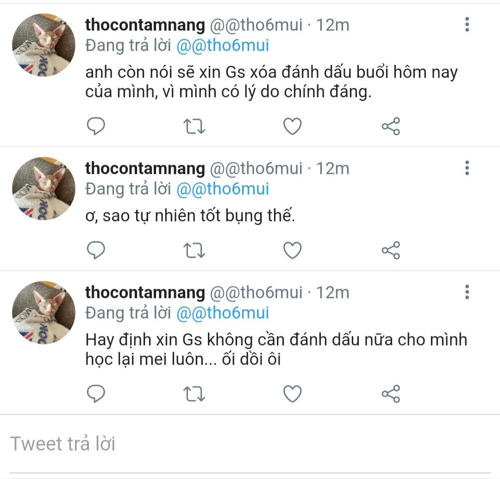Screen dimensions: 500x479
Task: Open @@tho6mui reply link in first tweet
Action: [x=223, y=46]
